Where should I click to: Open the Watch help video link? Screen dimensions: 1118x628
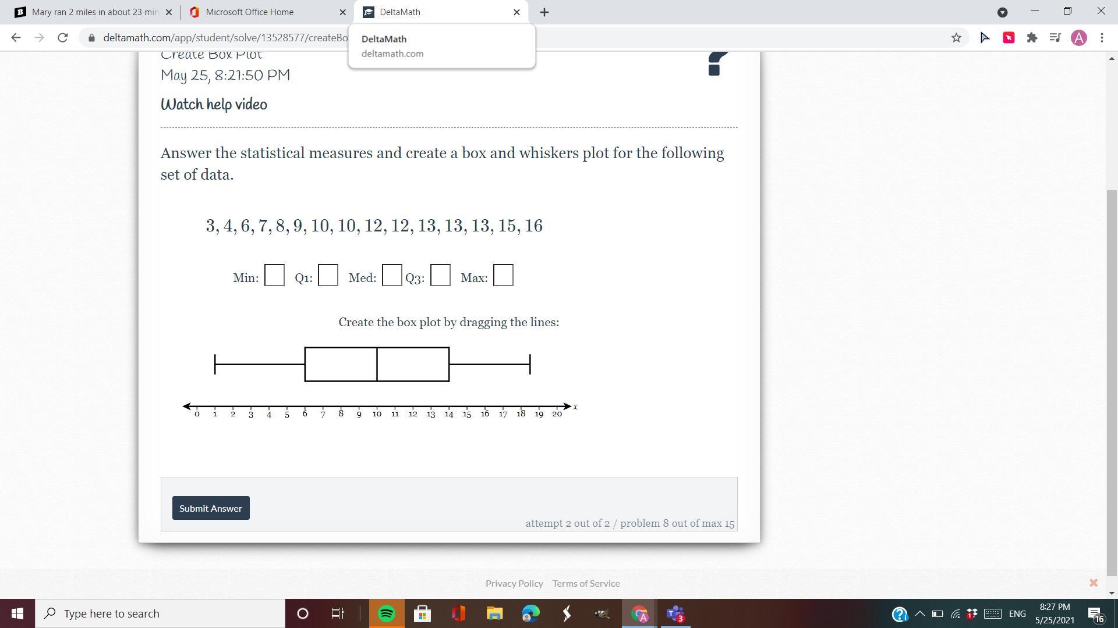pyautogui.click(x=214, y=105)
